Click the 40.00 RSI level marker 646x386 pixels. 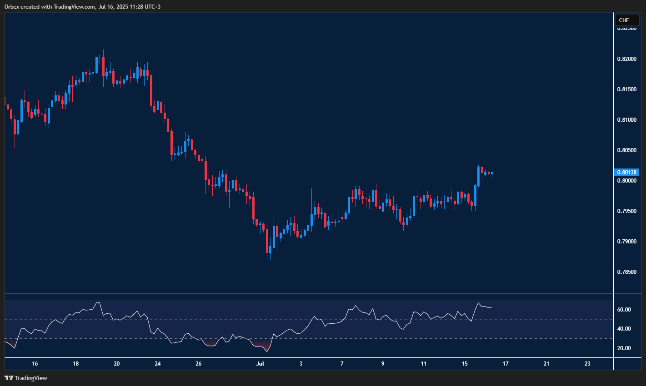(625, 328)
